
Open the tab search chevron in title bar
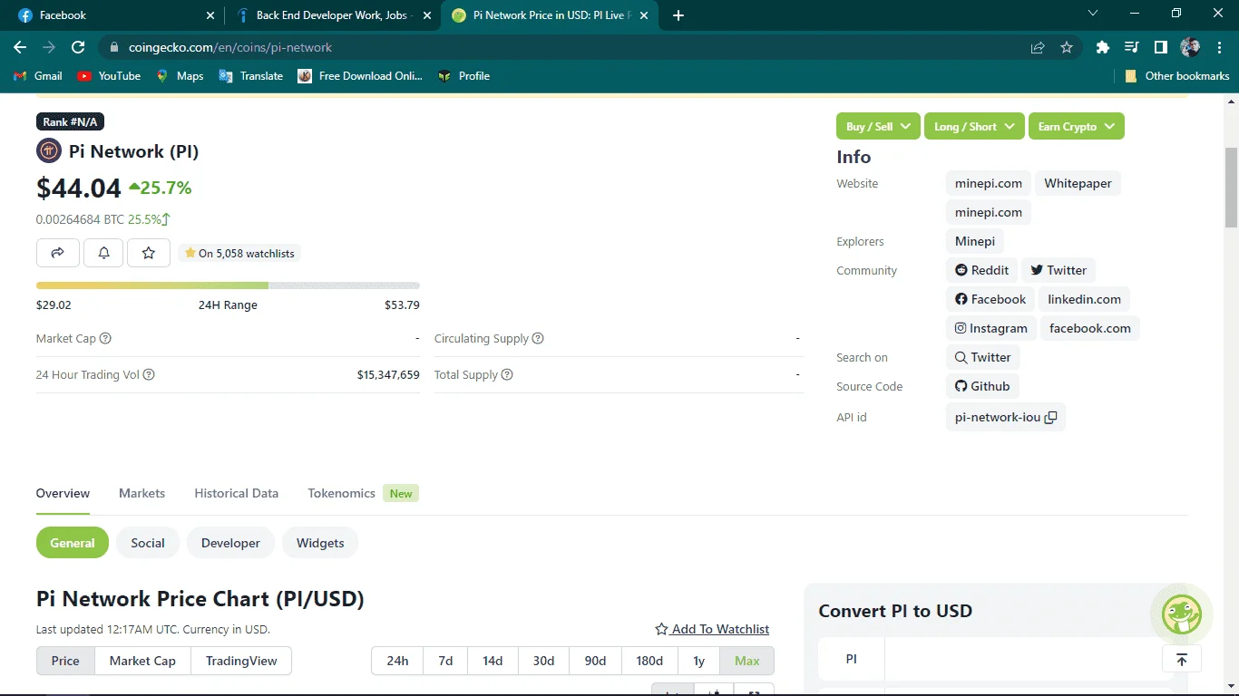point(1092,14)
